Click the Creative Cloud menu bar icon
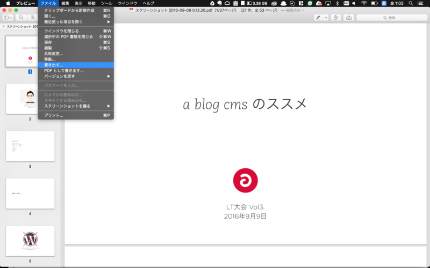The width and height of the screenshot is (430, 268). (274, 3)
